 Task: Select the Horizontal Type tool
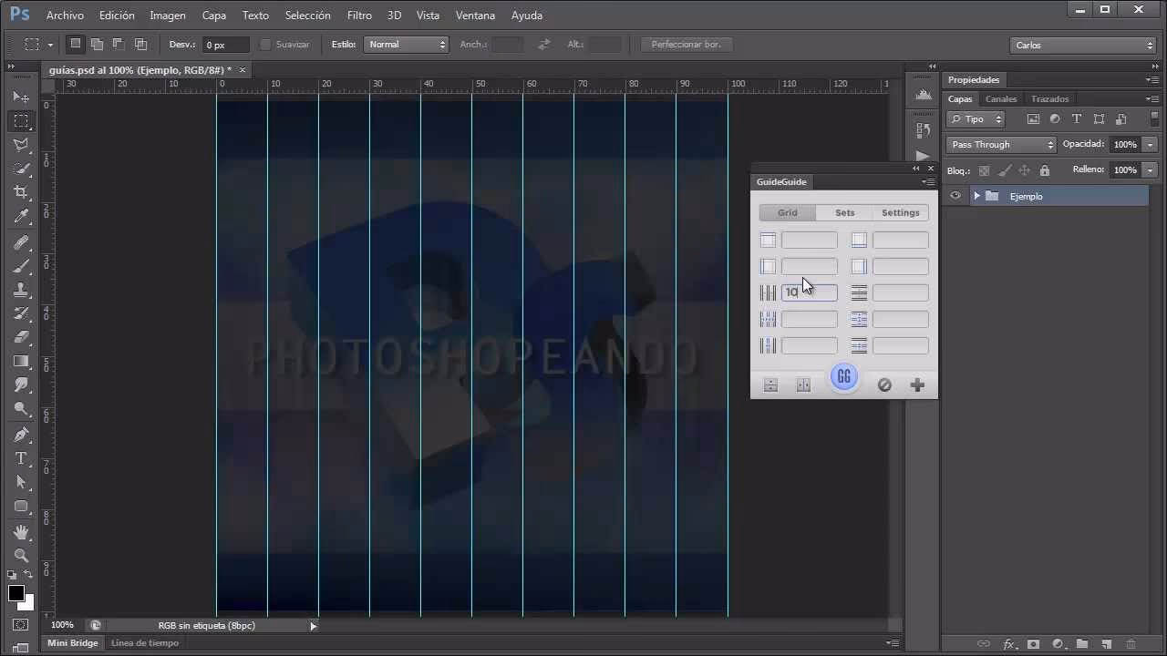[21, 458]
